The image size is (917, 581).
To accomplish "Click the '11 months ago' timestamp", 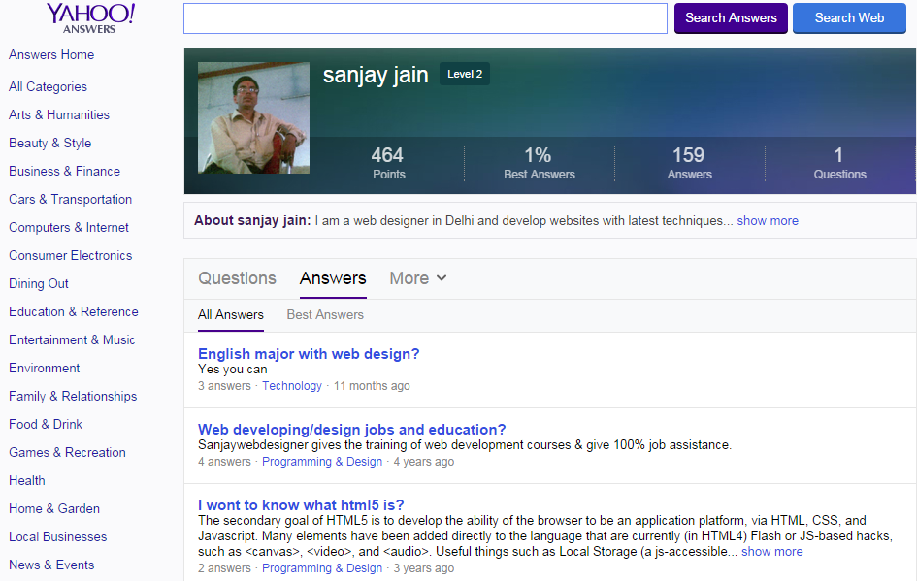I will (x=372, y=386).
